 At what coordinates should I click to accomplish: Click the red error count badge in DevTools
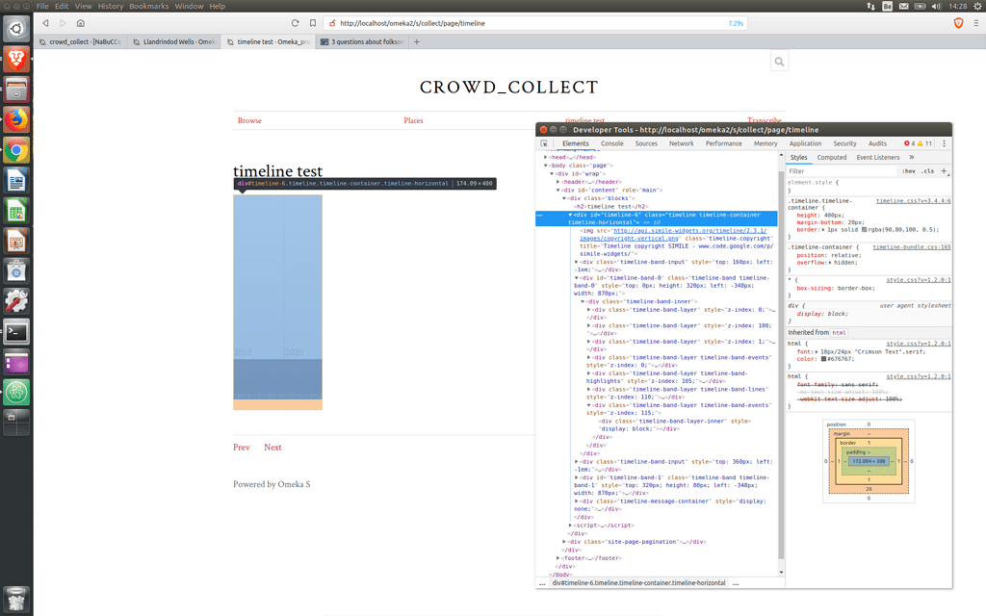coord(909,142)
